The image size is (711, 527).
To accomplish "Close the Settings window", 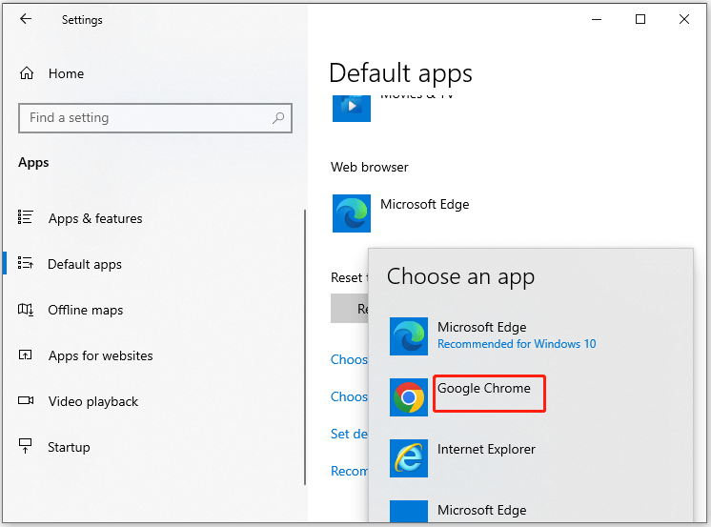I will point(684,19).
